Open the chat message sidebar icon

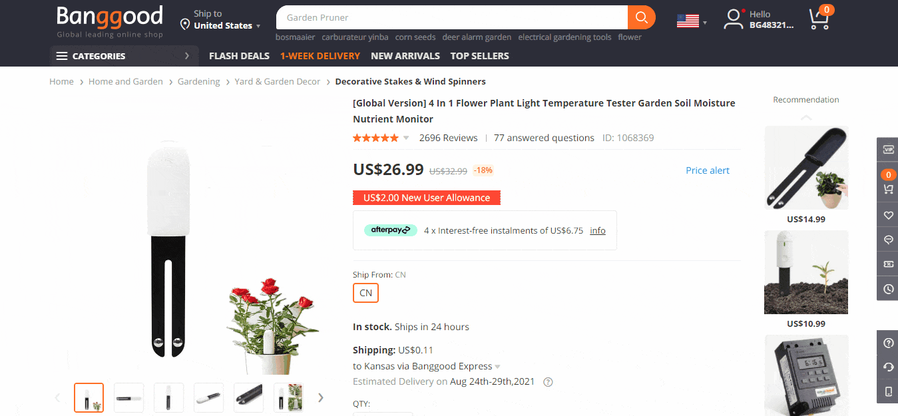(x=888, y=240)
